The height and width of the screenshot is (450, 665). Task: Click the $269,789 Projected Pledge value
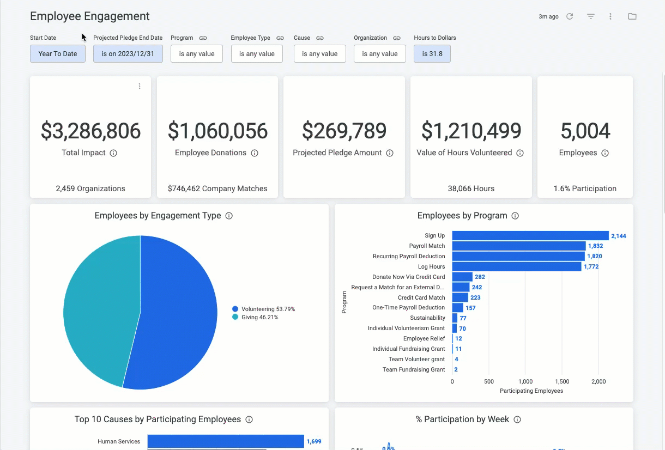(344, 131)
